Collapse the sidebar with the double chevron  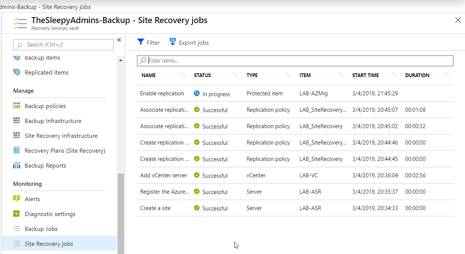(x=119, y=40)
